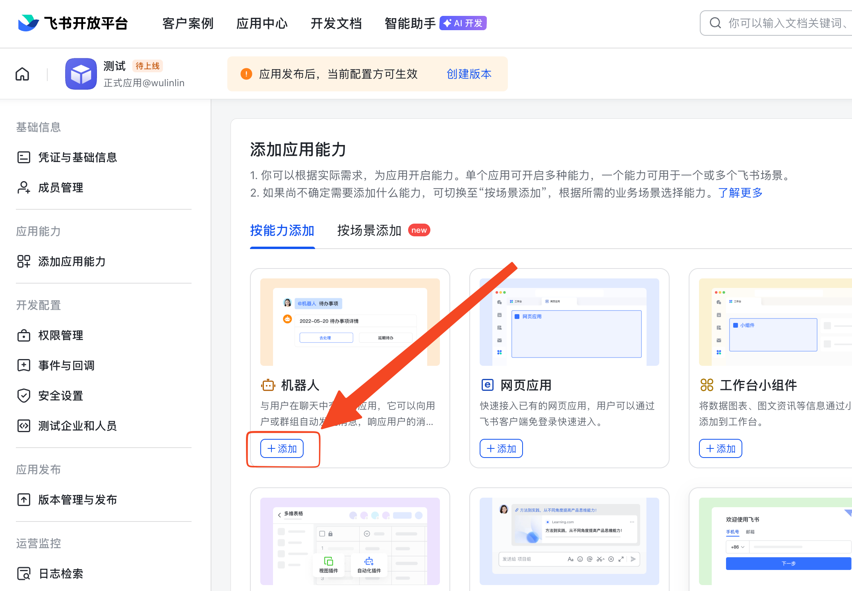Open 凭证与基础信息 settings
The height and width of the screenshot is (591, 852).
77,157
